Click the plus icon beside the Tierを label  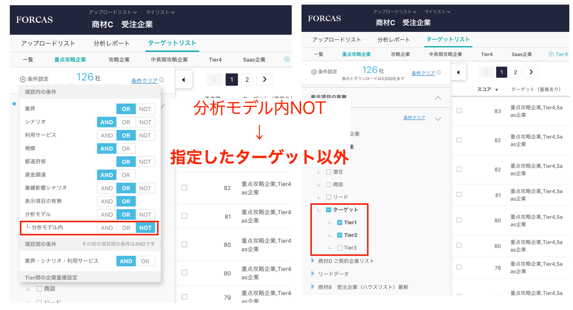(x=551, y=54)
